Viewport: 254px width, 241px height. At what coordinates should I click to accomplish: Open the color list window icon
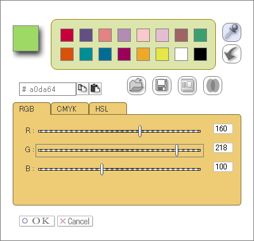point(187,86)
